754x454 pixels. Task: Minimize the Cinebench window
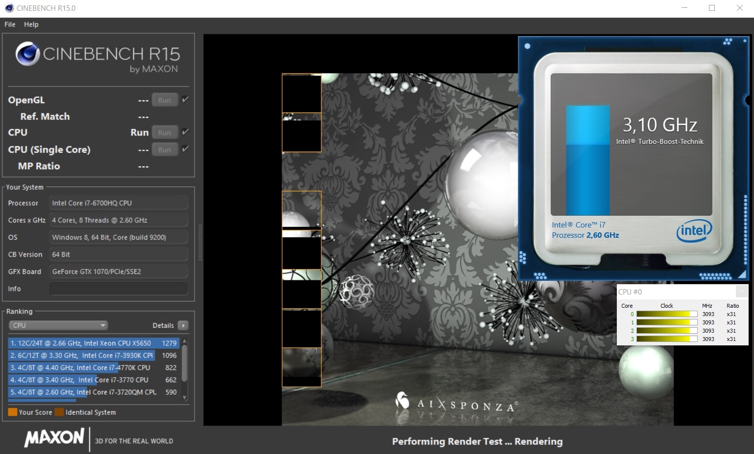pos(684,8)
